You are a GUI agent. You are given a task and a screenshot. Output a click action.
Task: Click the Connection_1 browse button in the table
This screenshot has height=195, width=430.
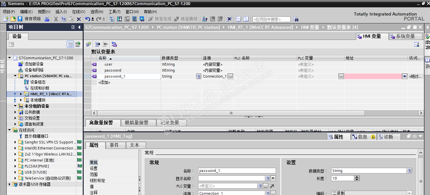(x=230, y=76)
